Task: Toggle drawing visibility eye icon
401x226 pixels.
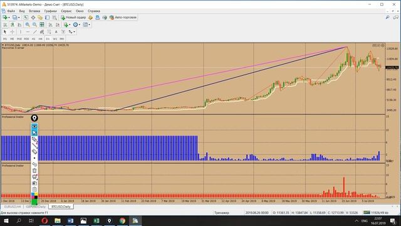Action: pyautogui.click(x=34, y=126)
